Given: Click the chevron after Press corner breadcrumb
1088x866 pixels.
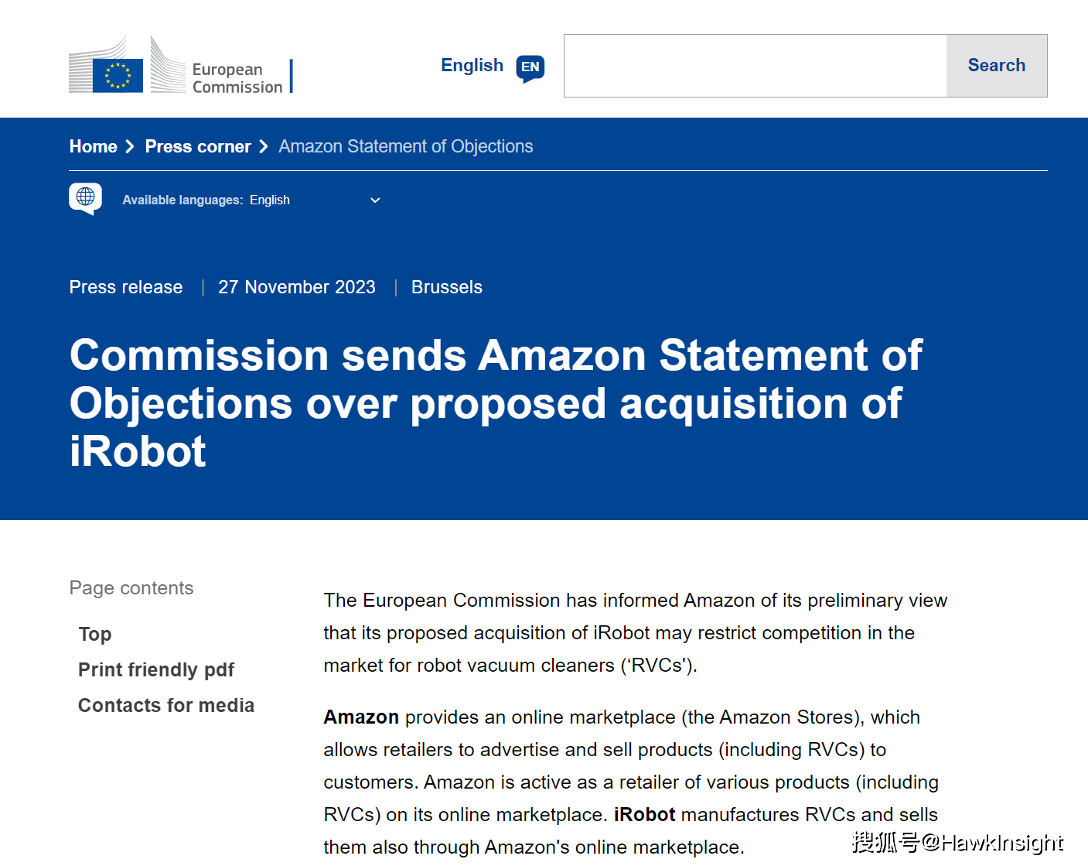Looking at the screenshot, I should 264,146.
